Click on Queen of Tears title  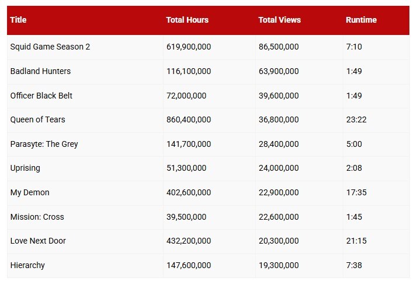click(37, 119)
